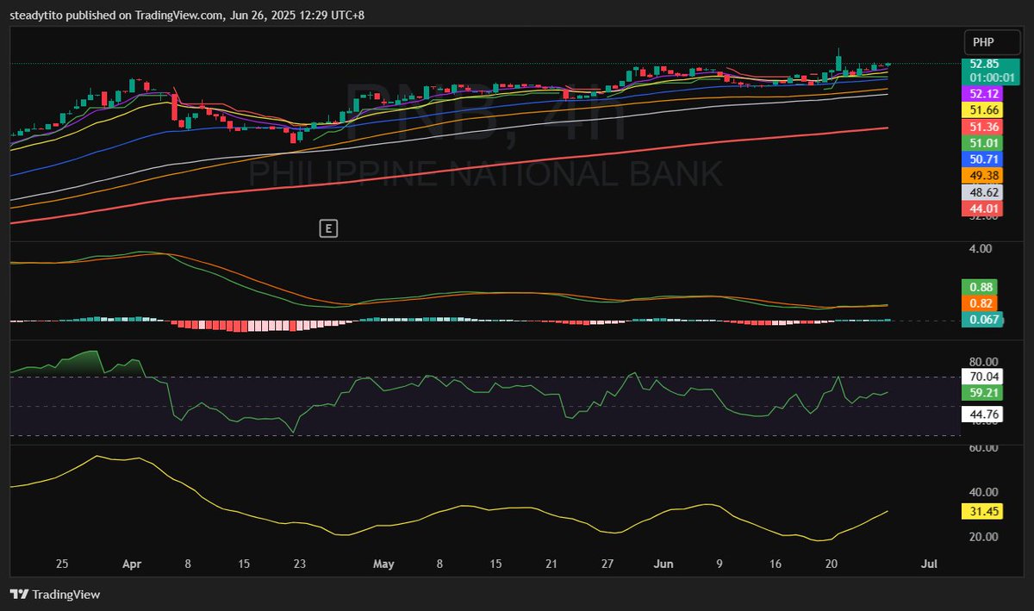1034x611 pixels.
Task: Click the RSI upper band label 70.04
Action: (x=982, y=377)
